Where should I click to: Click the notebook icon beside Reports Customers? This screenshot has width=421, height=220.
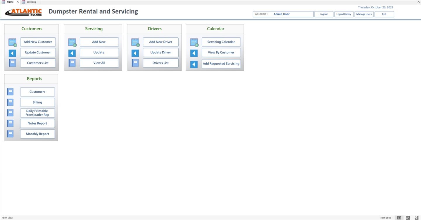pyautogui.click(x=10, y=92)
